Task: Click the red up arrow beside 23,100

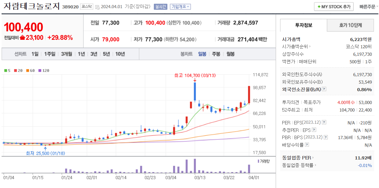Action: [x=22, y=38]
